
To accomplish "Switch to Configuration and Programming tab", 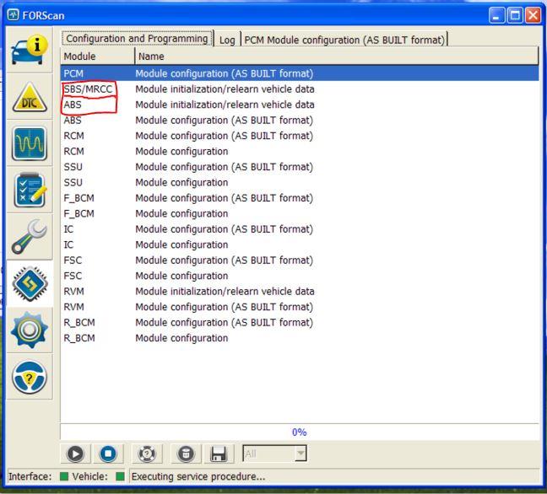I will click(137, 38).
